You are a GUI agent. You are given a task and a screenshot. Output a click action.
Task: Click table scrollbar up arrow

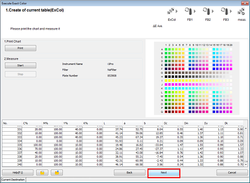click(x=246, y=128)
